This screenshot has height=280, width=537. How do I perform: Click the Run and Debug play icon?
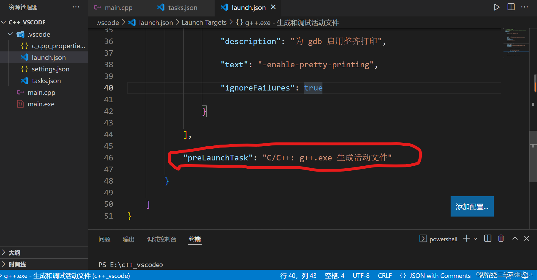point(496,7)
